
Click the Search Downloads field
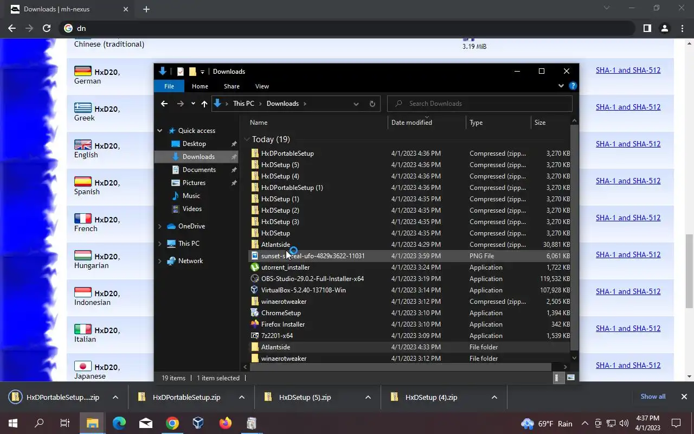(480, 104)
